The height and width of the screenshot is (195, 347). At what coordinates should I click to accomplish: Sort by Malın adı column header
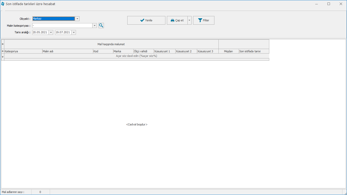(x=67, y=51)
